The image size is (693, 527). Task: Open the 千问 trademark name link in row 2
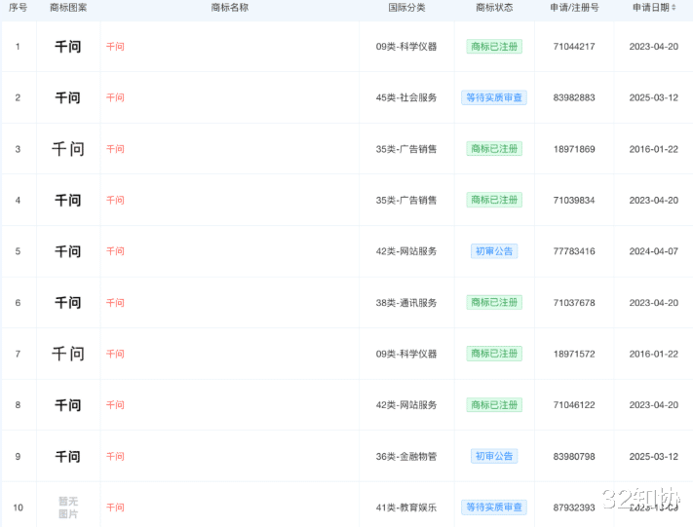[115, 97]
